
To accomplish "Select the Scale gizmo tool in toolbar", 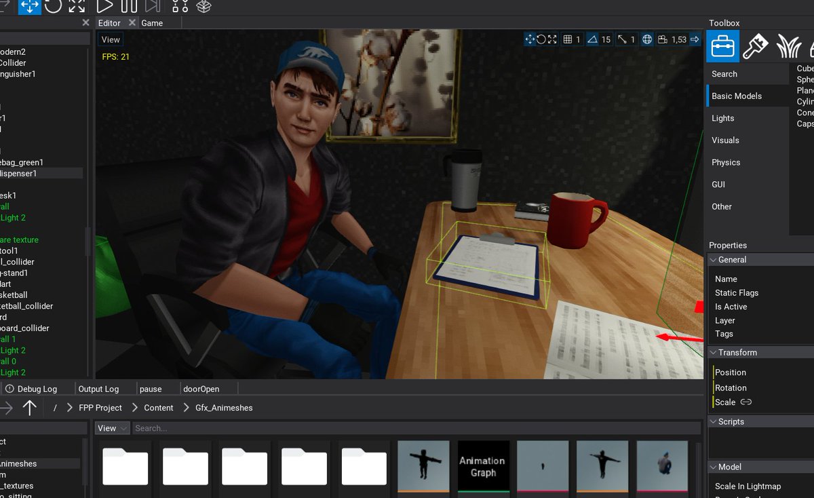I will [77, 7].
